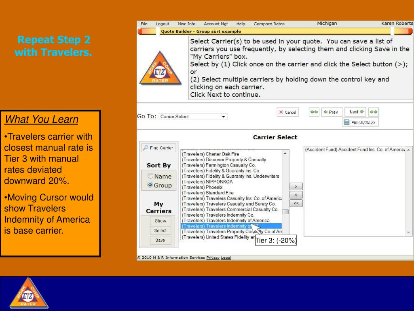Select (Travelers) Fidelity & Guaranty Ins. Underwriters
Image resolution: width=414 pixels, height=311 pixels.
coord(231,176)
